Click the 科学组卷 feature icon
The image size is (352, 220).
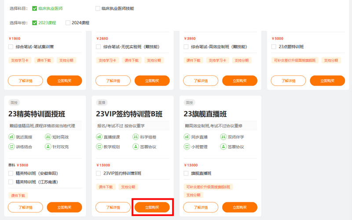(136, 137)
